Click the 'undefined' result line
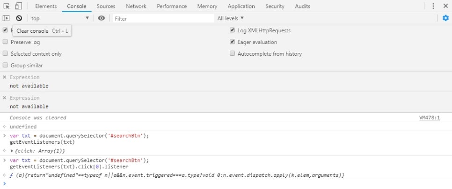452x189 pixels. 23,126
